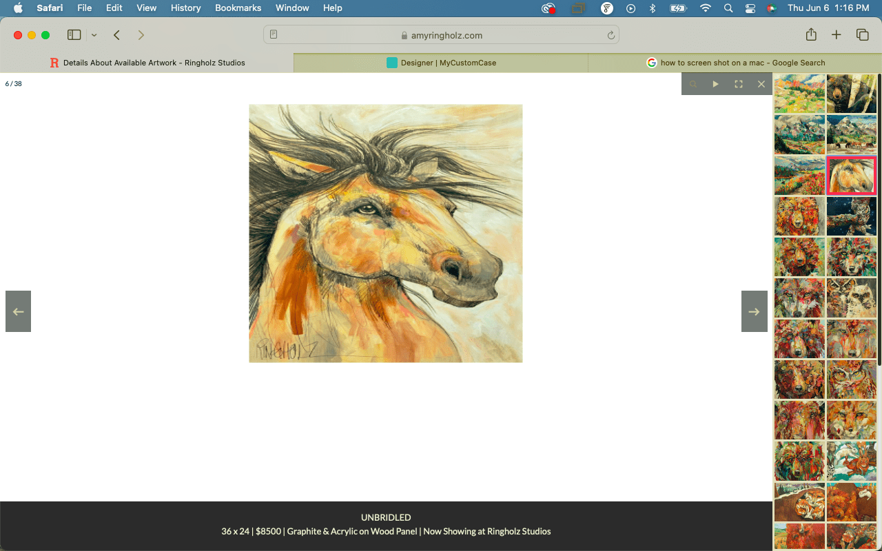Show the Safari tab overview
The image size is (882, 551).
pos(862,35)
